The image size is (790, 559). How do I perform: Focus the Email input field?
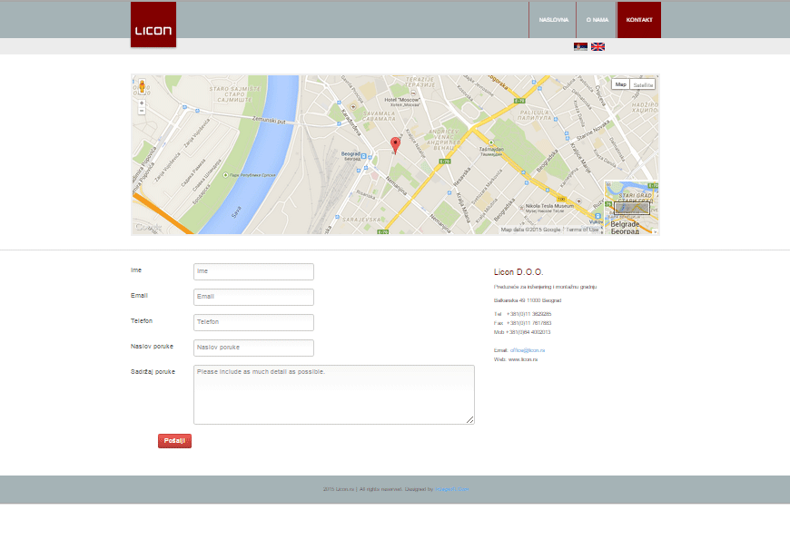(x=253, y=297)
